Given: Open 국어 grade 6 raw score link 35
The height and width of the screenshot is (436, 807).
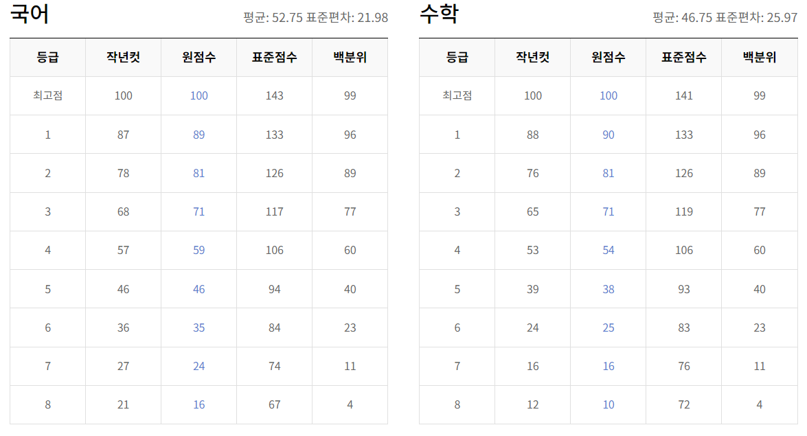Looking at the screenshot, I should tap(198, 328).
